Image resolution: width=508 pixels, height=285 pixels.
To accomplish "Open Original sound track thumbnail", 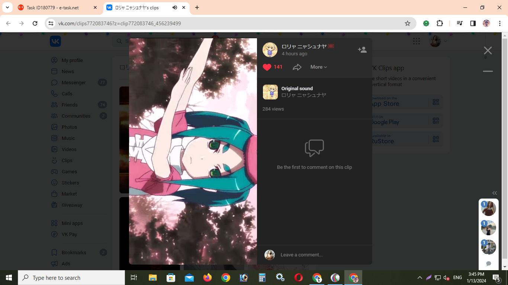I will point(270,92).
